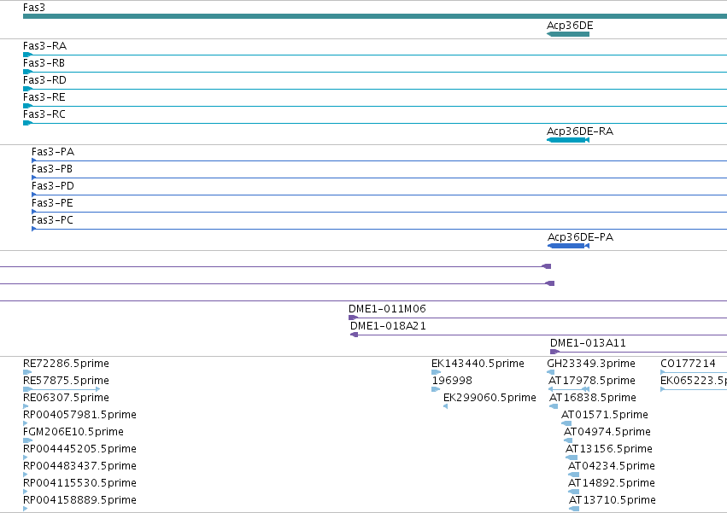727x513 pixels.
Task: Select transcript Fas3-RA label
Action: [x=44, y=46]
